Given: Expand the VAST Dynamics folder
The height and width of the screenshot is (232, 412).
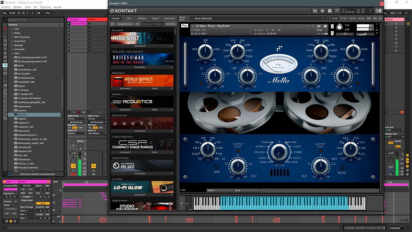Looking at the screenshot, I should 12,37.
